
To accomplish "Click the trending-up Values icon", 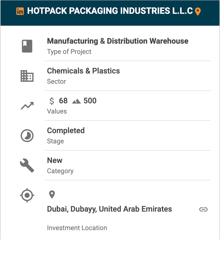I will pos(27,106).
